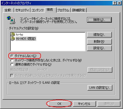The image size is (123, 109).
Task: Open the セキュリティ tab
Action: 22,10
